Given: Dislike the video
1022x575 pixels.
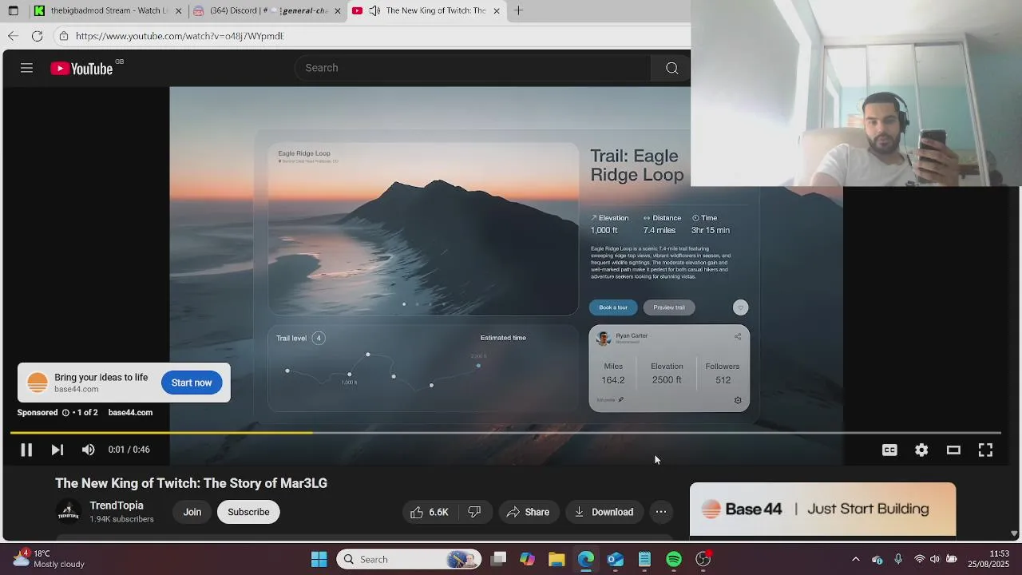Looking at the screenshot, I should coord(474,512).
